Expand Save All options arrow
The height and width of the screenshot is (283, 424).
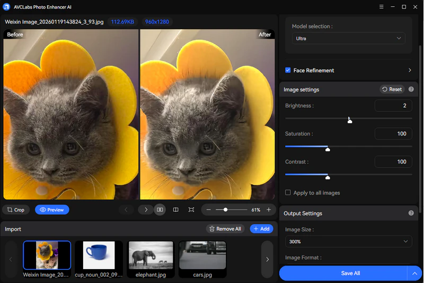click(414, 273)
